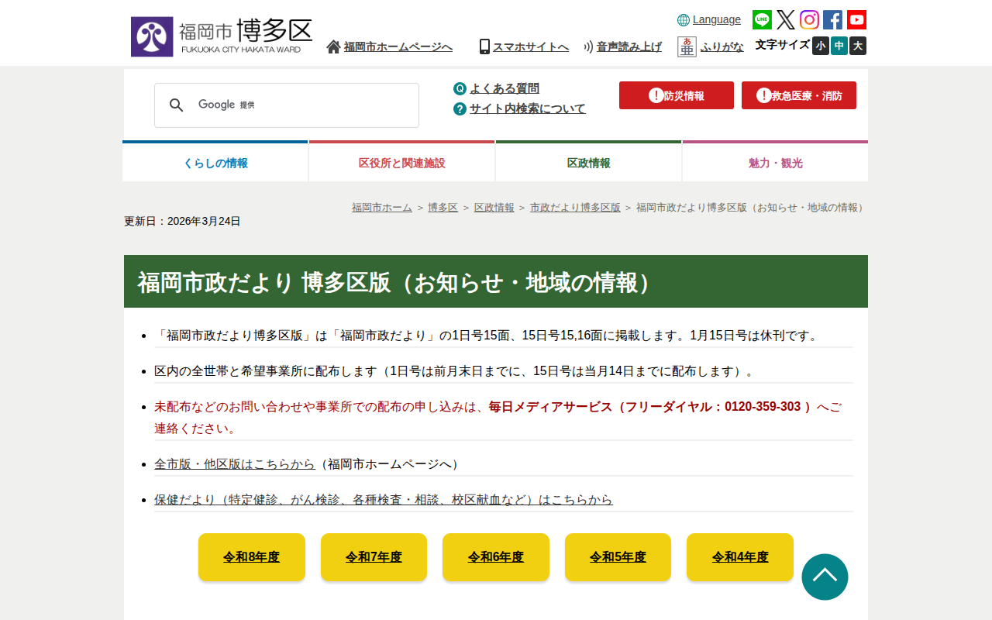992x620 pixels.
Task: Click the scroll-to-top arrow button
Action: 825,577
